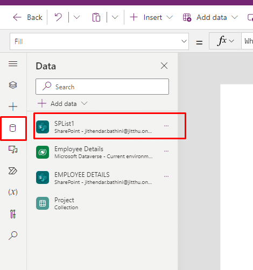Click the Paste clipboard icon
Screen dimensions: 253x270
[x=96, y=17]
